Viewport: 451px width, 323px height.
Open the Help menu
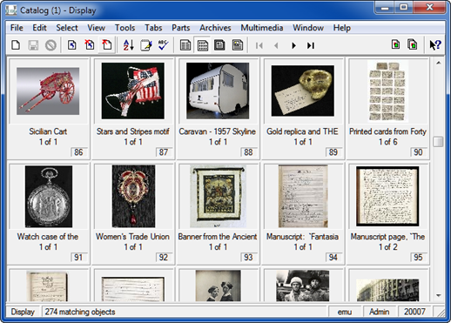(342, 28)
